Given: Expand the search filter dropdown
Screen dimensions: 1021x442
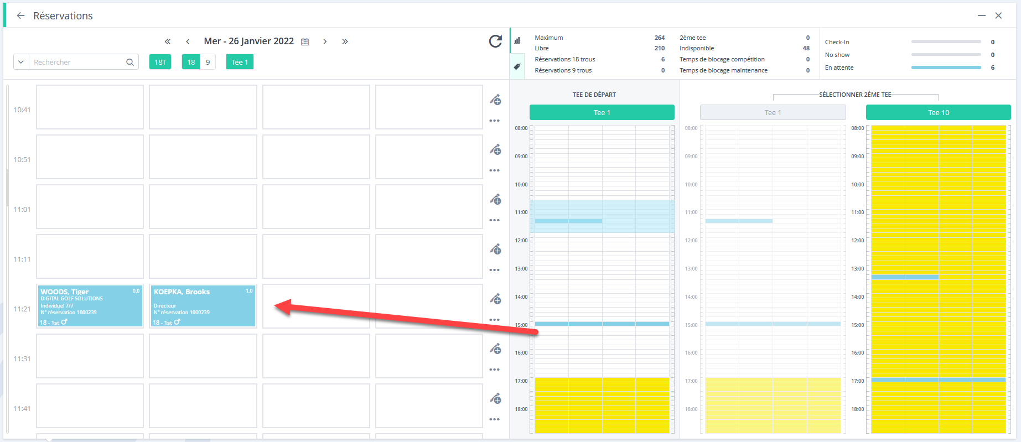Looking at the screenshot, I should pyautogui.click(x=21, y=62).
